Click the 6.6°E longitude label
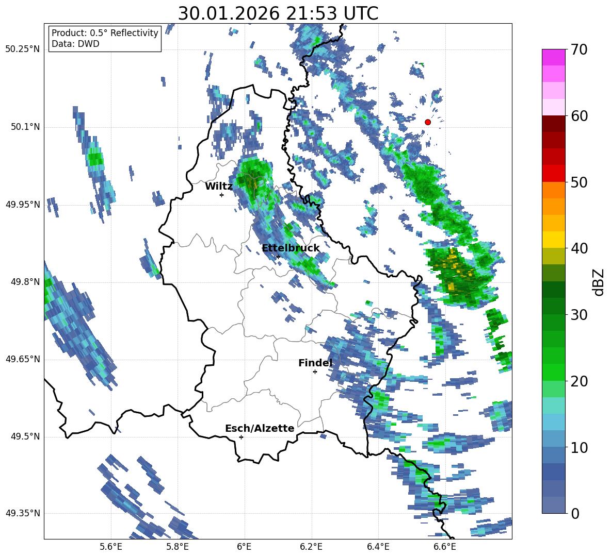Viewport: 611px width, 557px height. (x=445, y=547)
